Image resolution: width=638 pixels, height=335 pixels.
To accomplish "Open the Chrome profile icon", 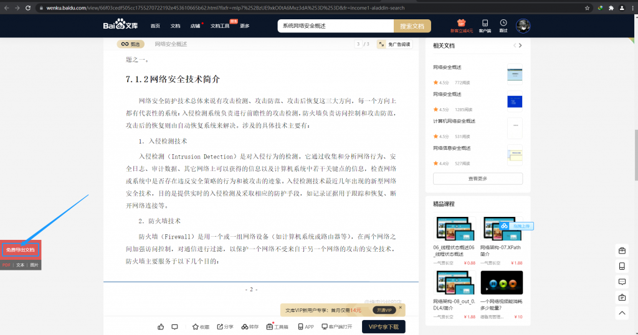I will 622,7.
